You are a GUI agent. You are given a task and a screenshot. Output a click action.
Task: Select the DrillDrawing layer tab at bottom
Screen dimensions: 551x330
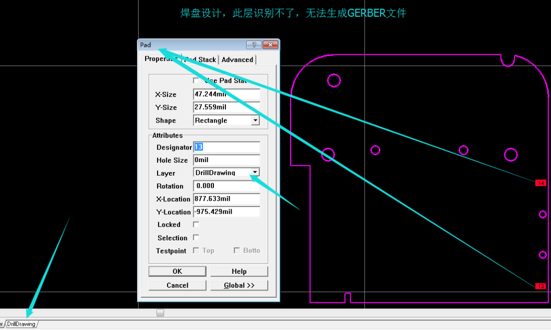coord(21,324)
